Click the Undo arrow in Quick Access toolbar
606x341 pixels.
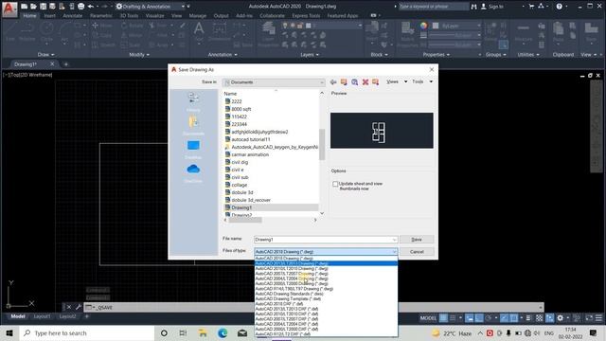(91, 7)
